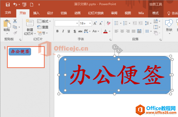The image size is (178, 117).
Task: Switch to the 插入 ribbon tab
Action: tap(36, 13)
